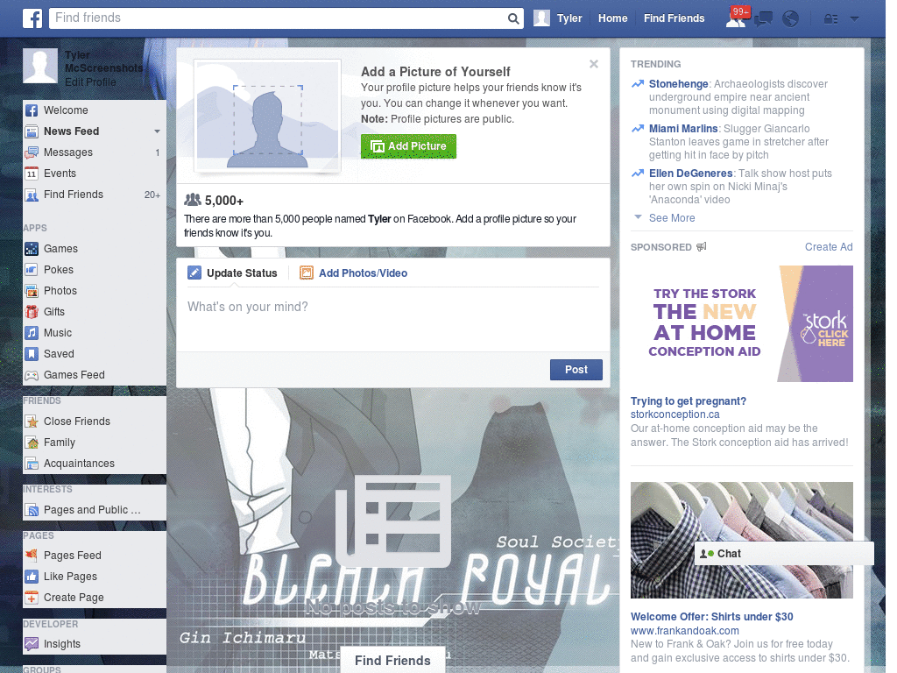Click the green Add Picture button
The image size is (897, 673).
coord(408,146)
